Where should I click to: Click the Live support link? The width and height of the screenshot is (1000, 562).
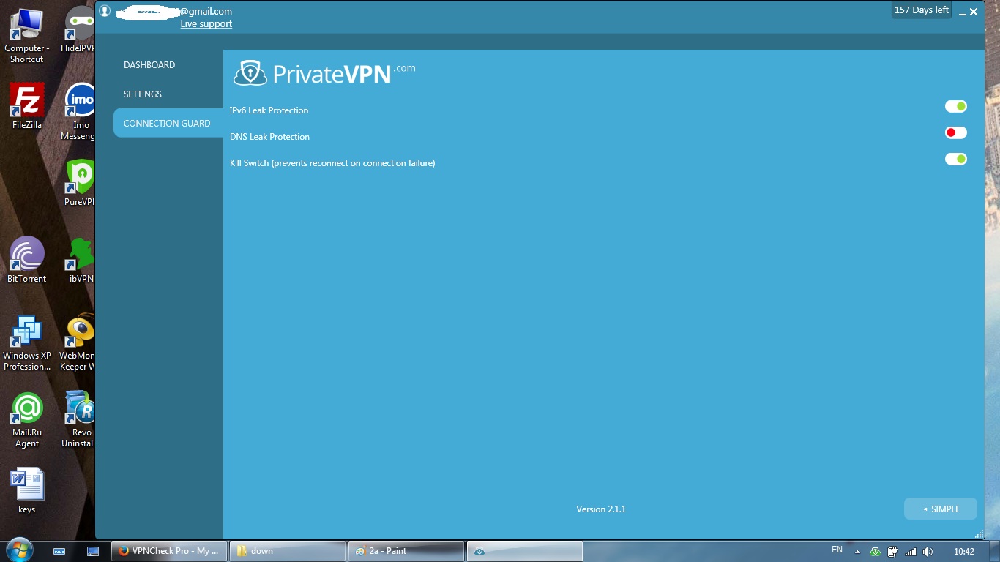click(206, 24)
